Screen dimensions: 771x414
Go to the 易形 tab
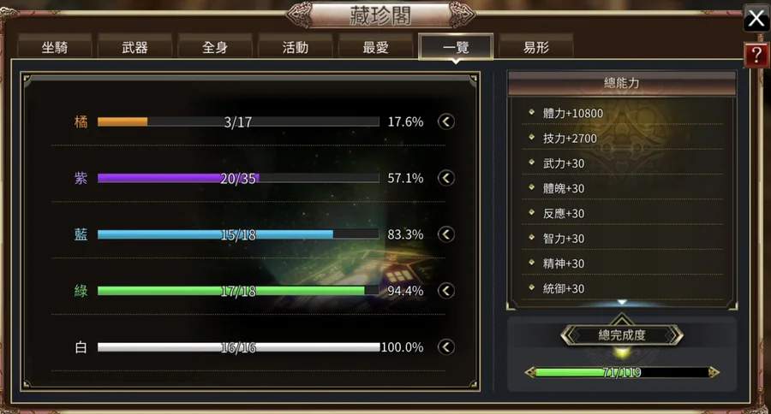(x=536, y=47)
